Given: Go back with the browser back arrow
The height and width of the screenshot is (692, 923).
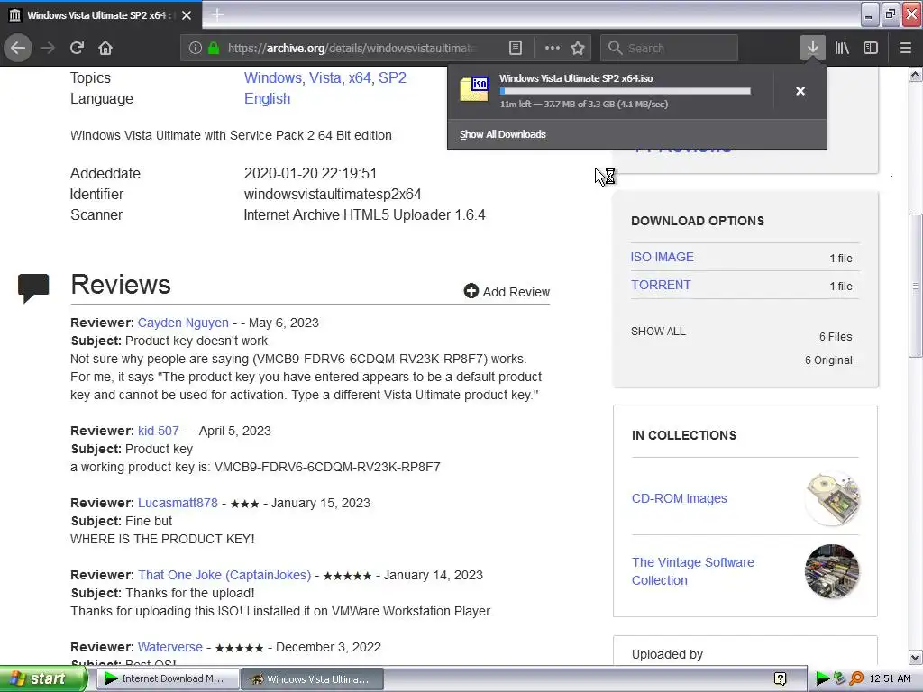Looking at the screenshot, I should (x=18, y=49).
